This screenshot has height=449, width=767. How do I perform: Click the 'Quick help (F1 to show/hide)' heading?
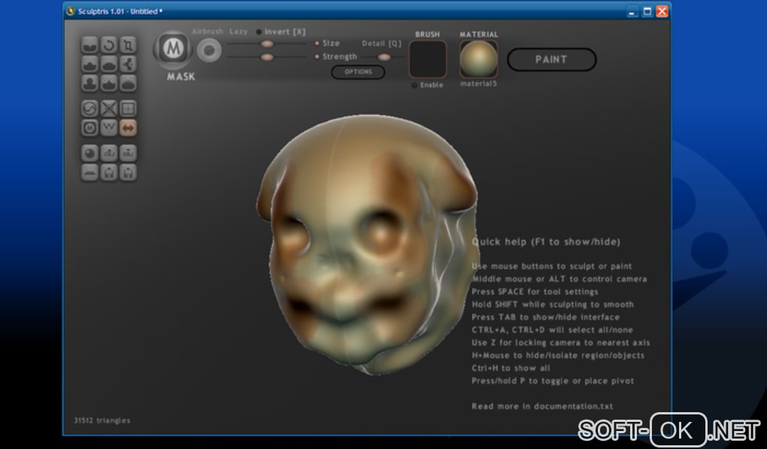point(546,241)
